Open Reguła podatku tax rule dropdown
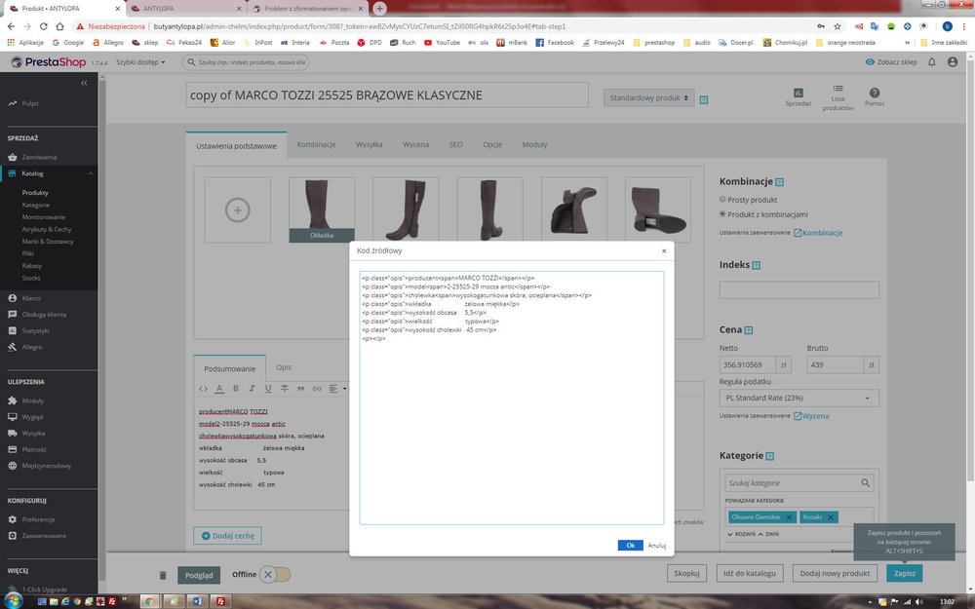The height and width of the screenshot is (609, 975). (x=799, y=398)
